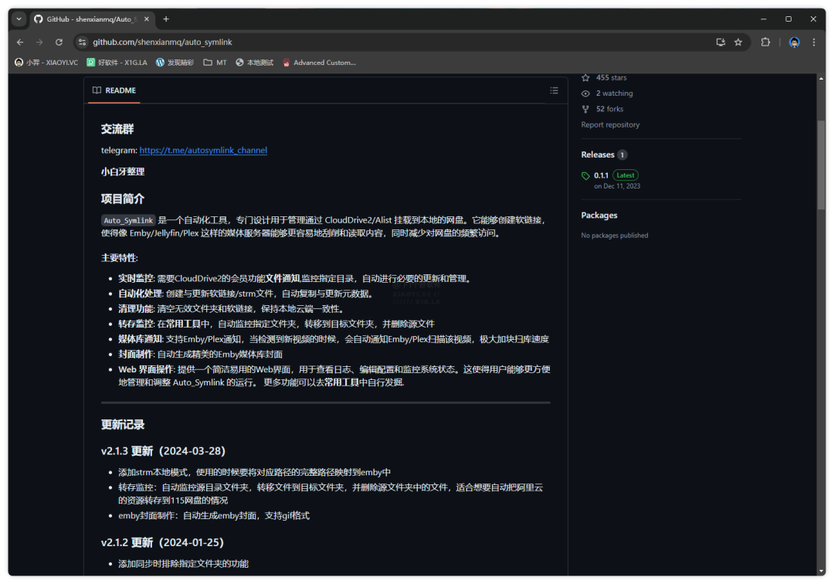Click the browser profile avatar icon
This screenshot has height=584, width=834.
[x=794, y=42]
